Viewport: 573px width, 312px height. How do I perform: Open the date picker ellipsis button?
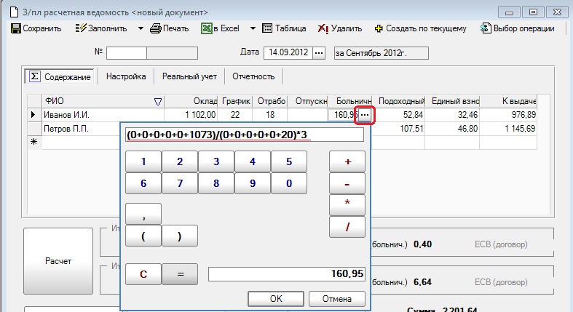pyautogui.click(x=319, y=53)
